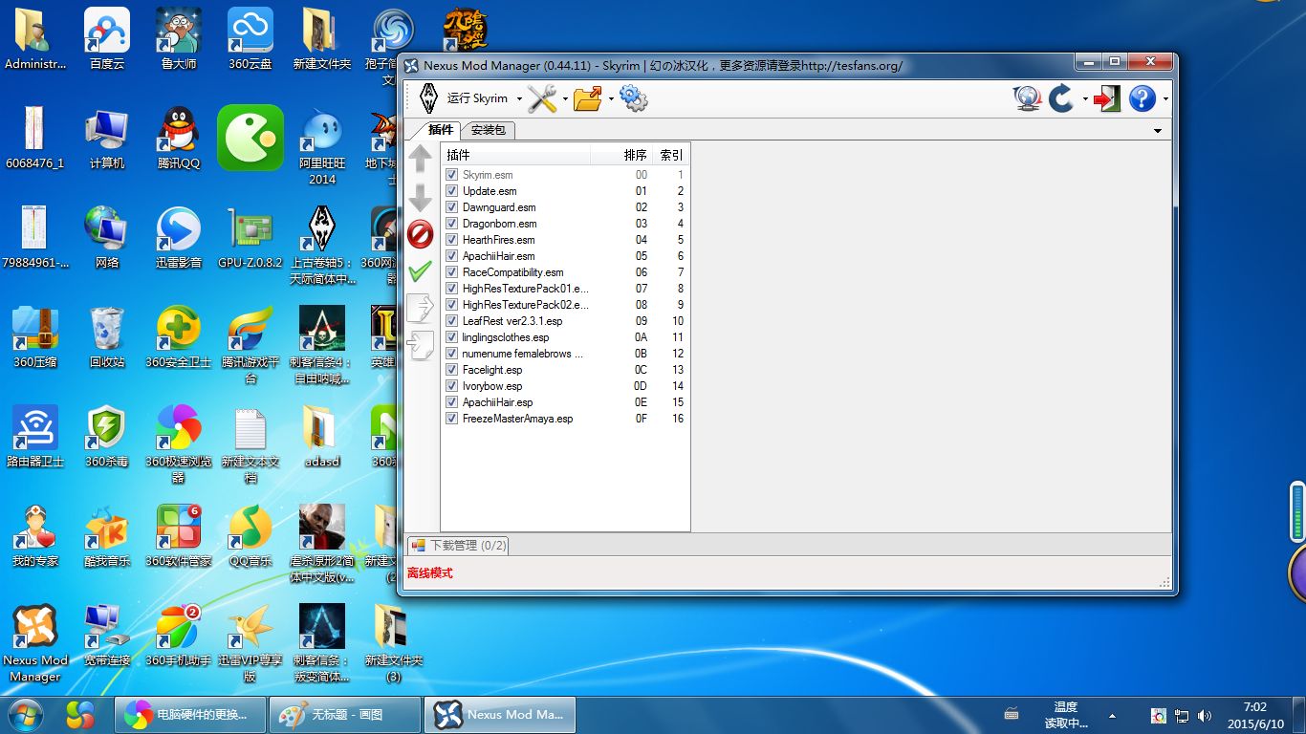Viewport: 1306px width, 734px height.
Task: Expand the 下载管理 panel at the bottom
Action: click(x=461, y=545)
